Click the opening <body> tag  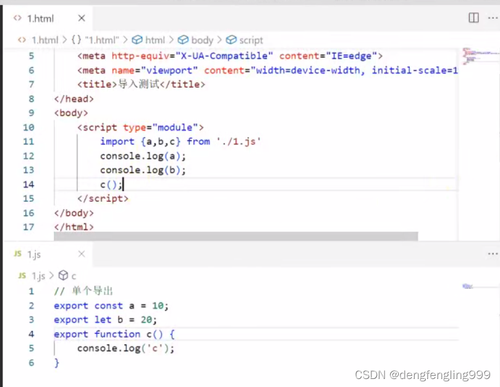click(x=71, y=113)
